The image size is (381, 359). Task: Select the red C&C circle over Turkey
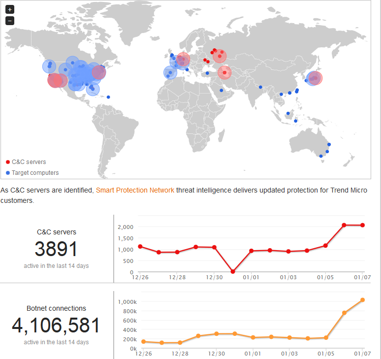coord(224,73)
